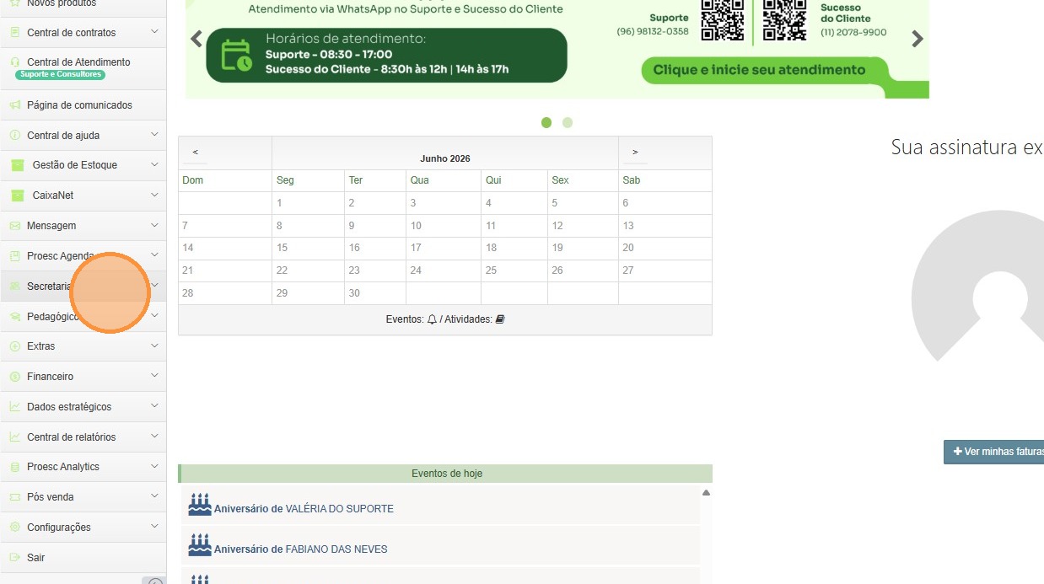Open Página de comunicados menu item

(83, 105)
